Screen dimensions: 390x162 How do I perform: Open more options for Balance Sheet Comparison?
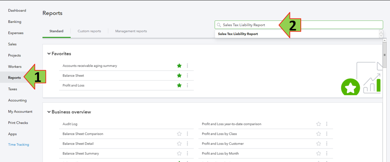coord(188,134)
